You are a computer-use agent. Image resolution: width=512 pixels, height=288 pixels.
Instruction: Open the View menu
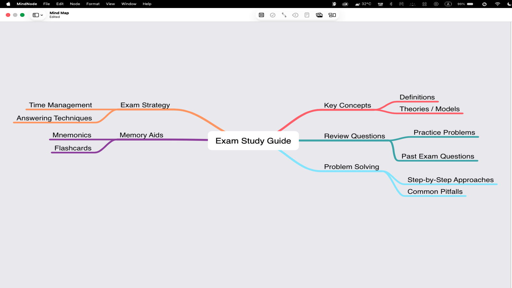[110, 4]
